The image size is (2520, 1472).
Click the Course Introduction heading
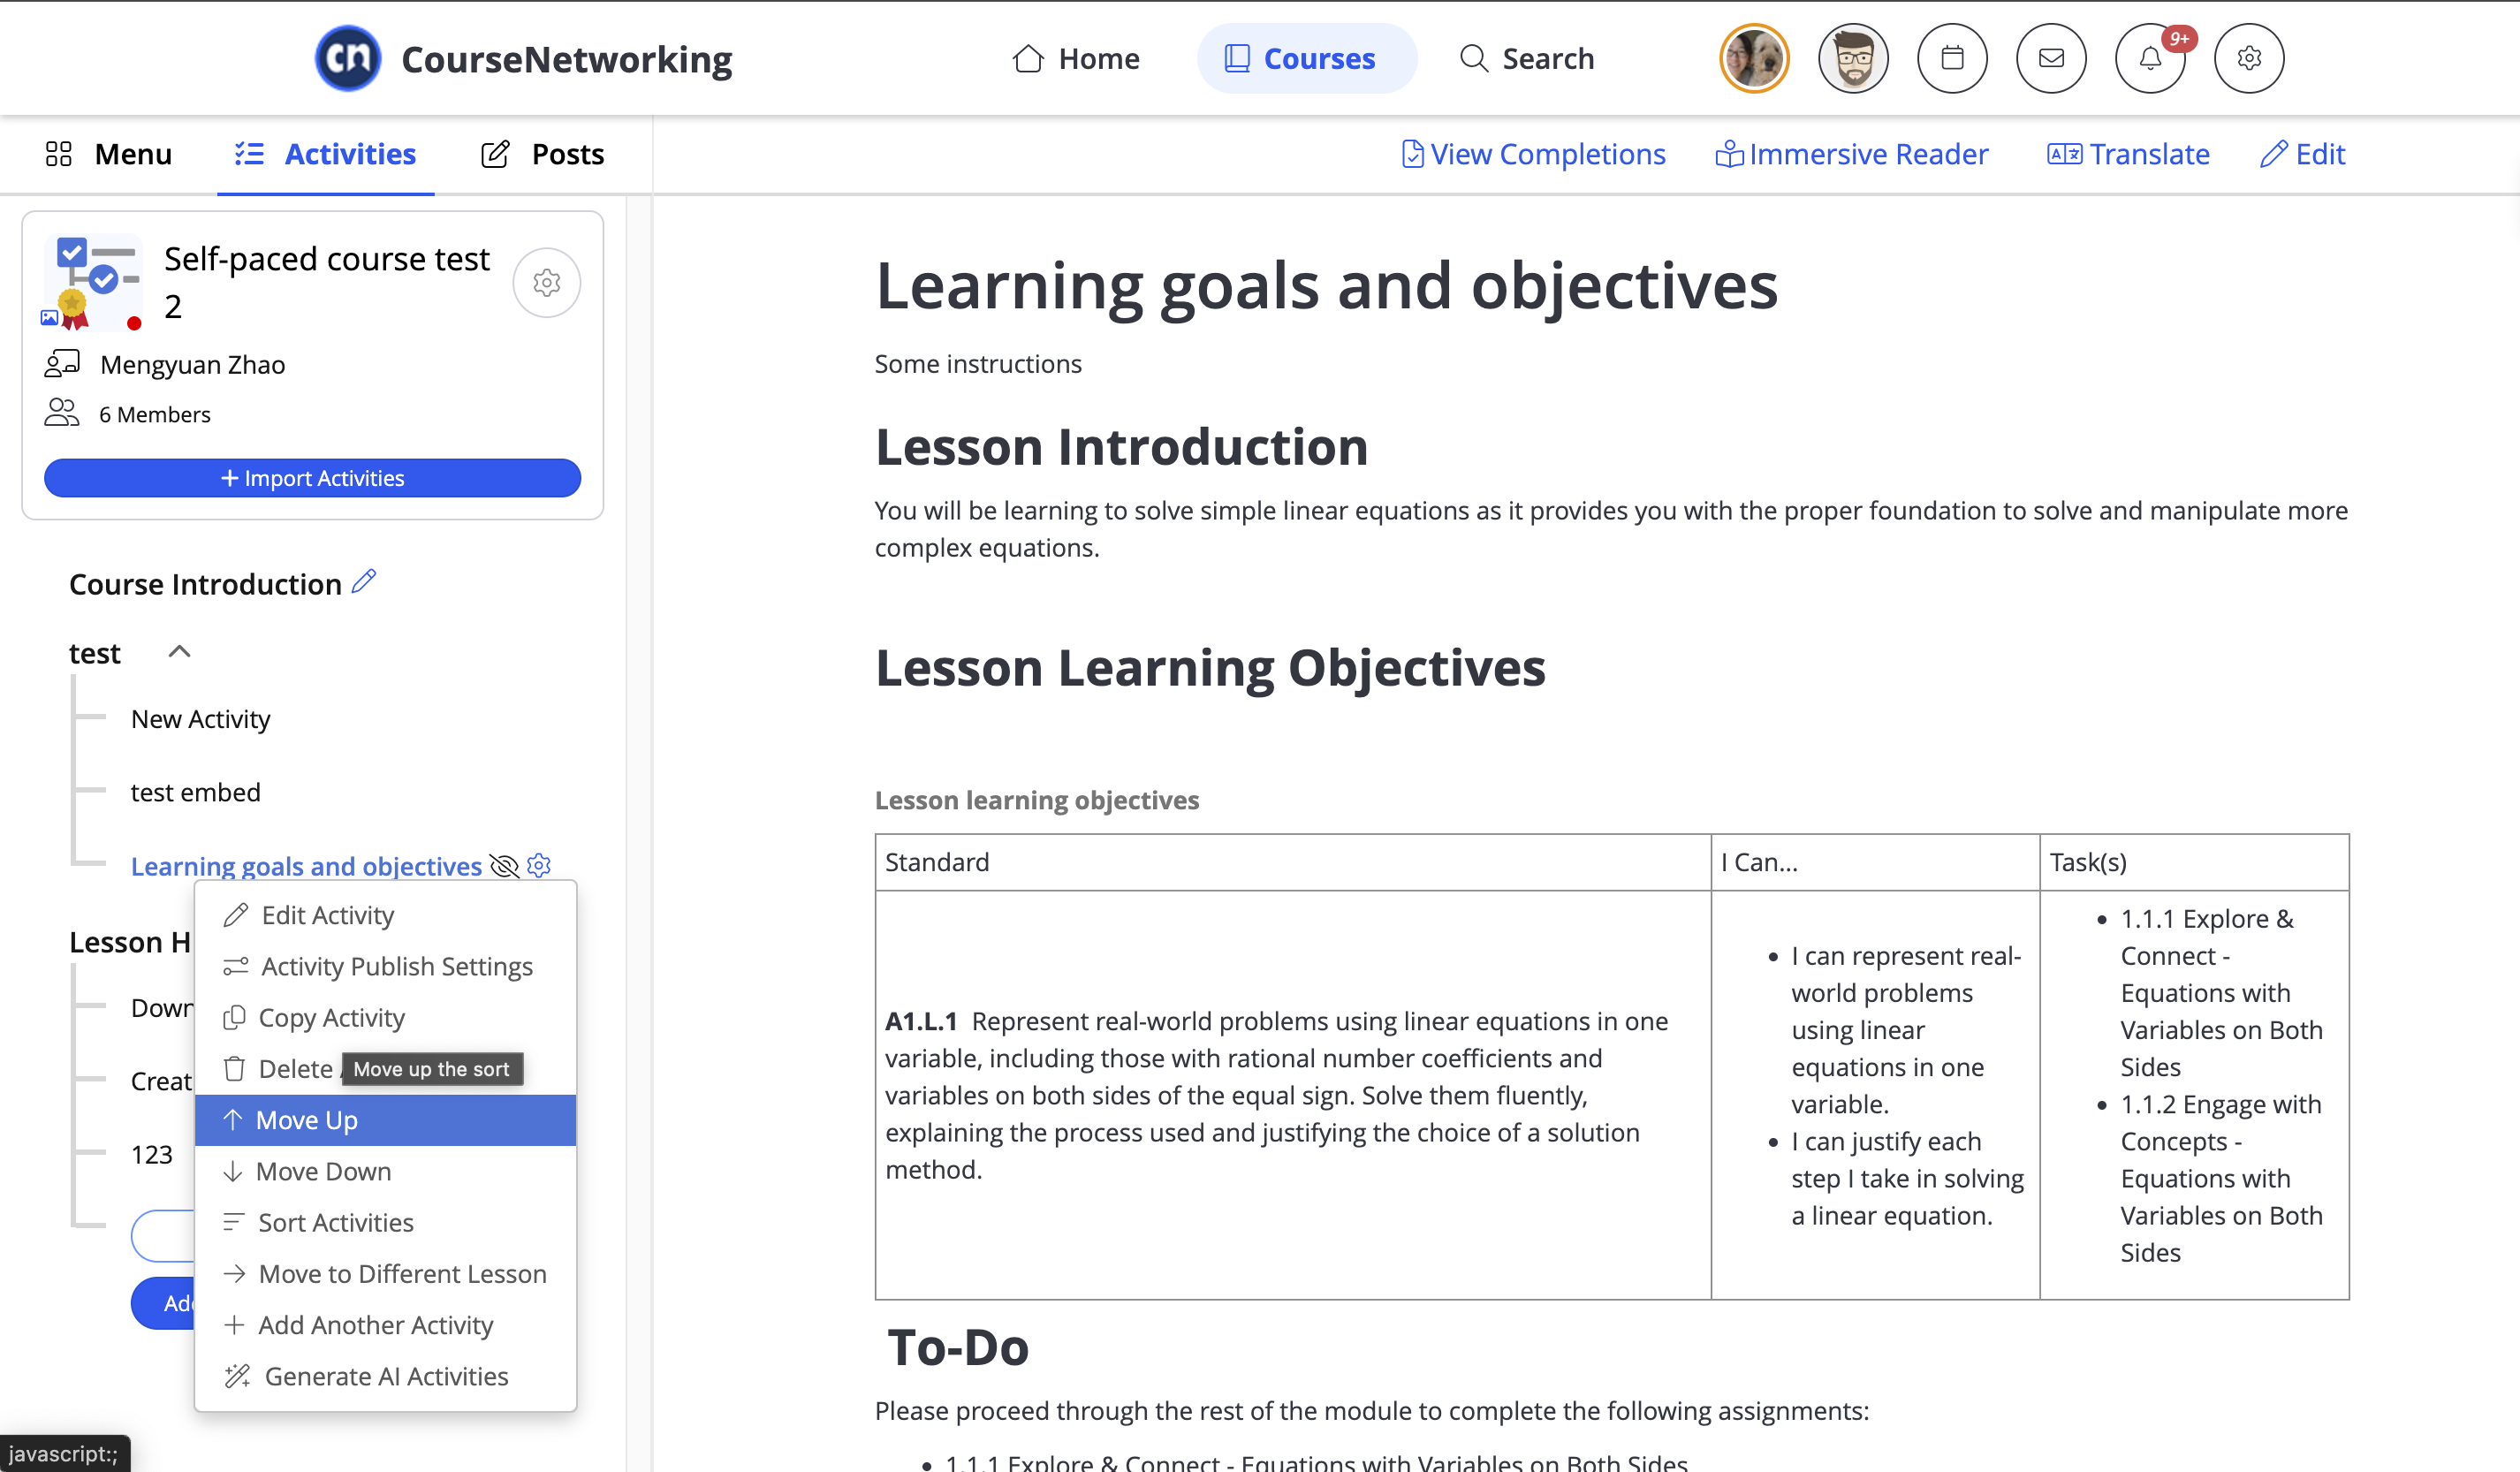[x=205, y=584]
